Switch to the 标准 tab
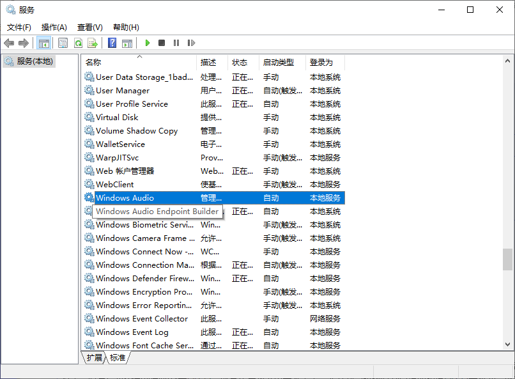The image size is (515, 379). pos(118,358)
